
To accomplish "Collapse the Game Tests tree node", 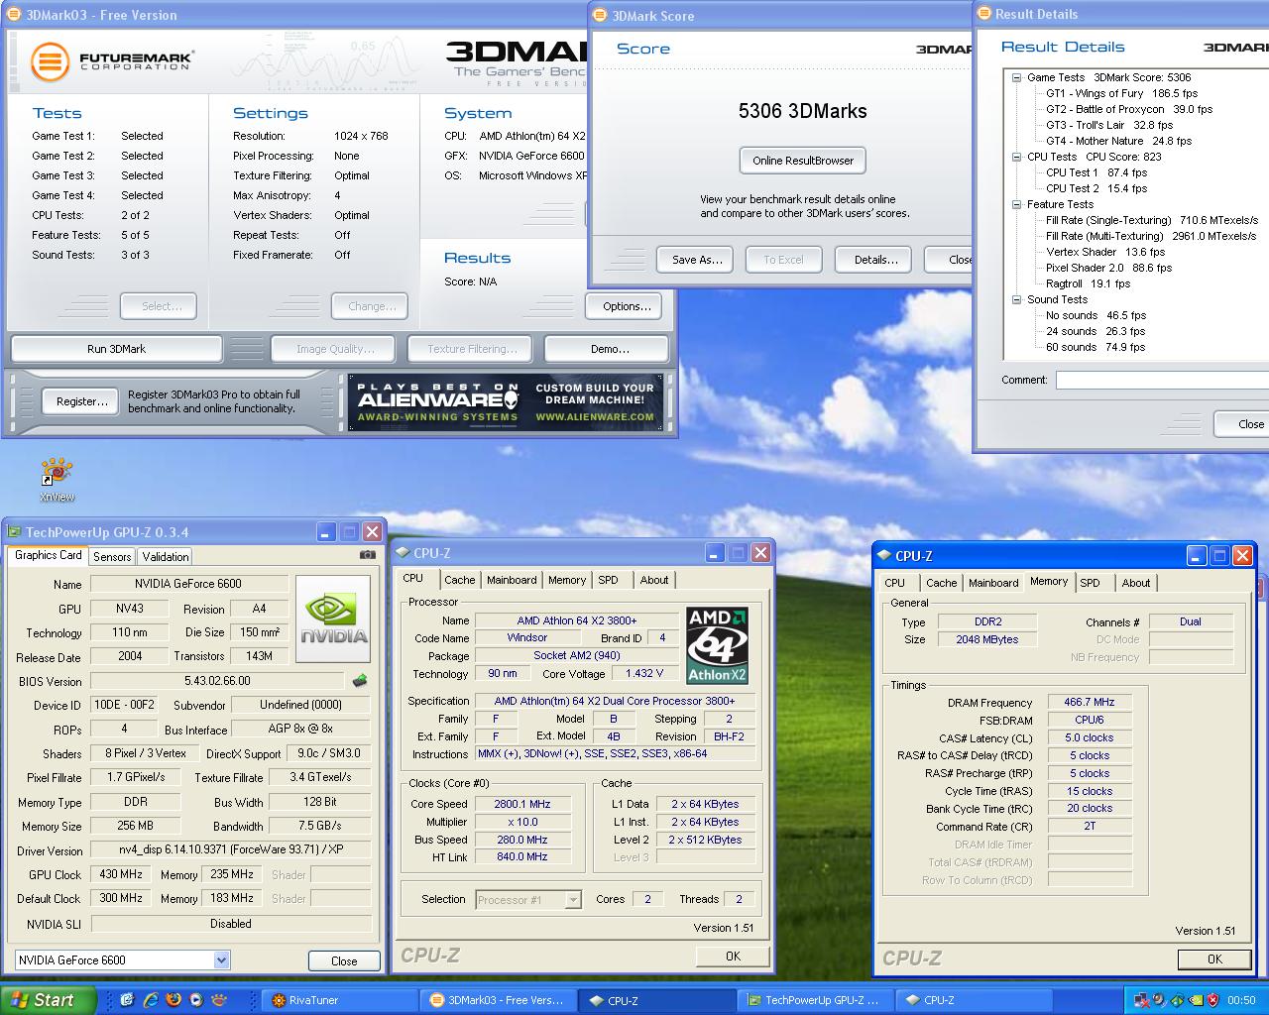I will point(1016,77).
